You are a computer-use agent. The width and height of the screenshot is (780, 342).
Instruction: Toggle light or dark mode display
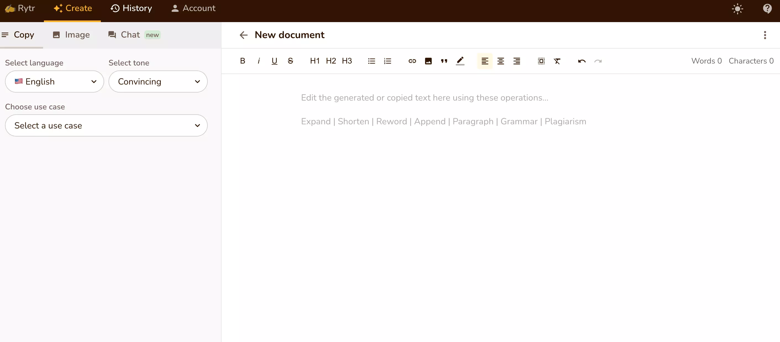[738, 9]
